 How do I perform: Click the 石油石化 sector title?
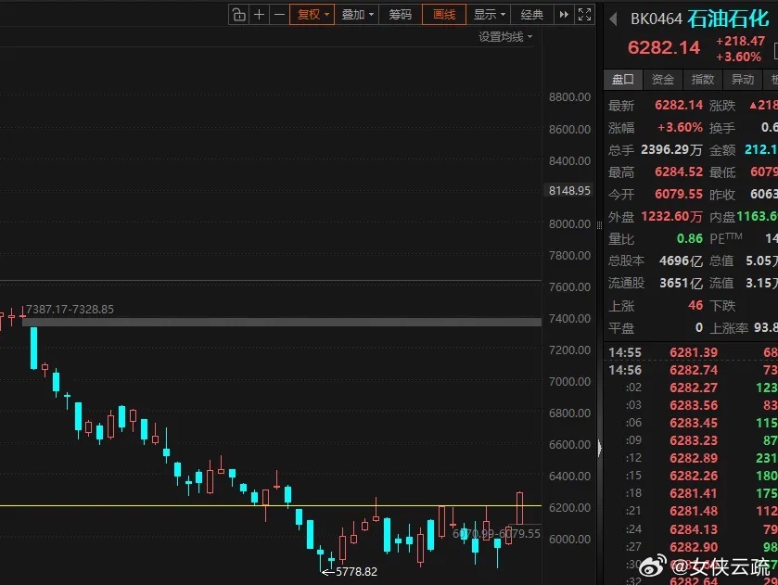click(x=728, y=19)
